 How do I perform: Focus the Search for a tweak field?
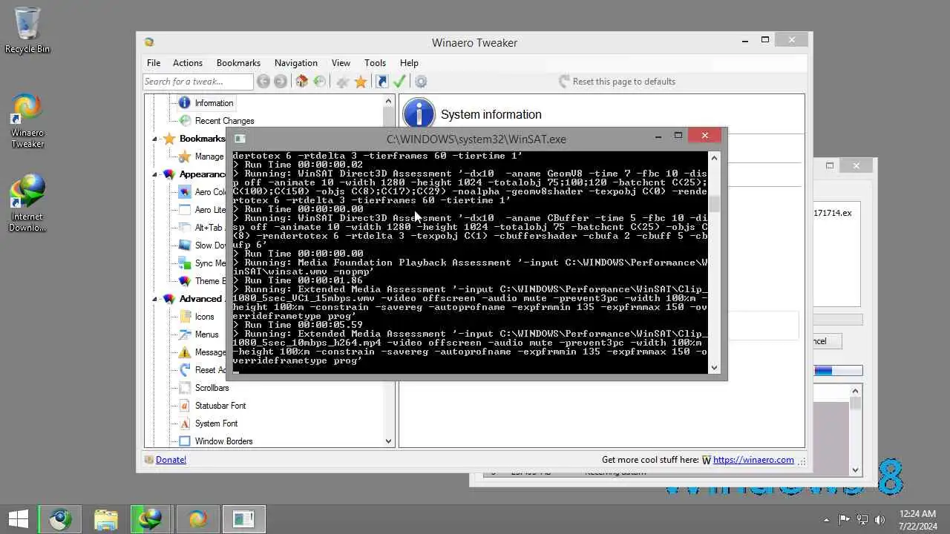coord(198,82)
